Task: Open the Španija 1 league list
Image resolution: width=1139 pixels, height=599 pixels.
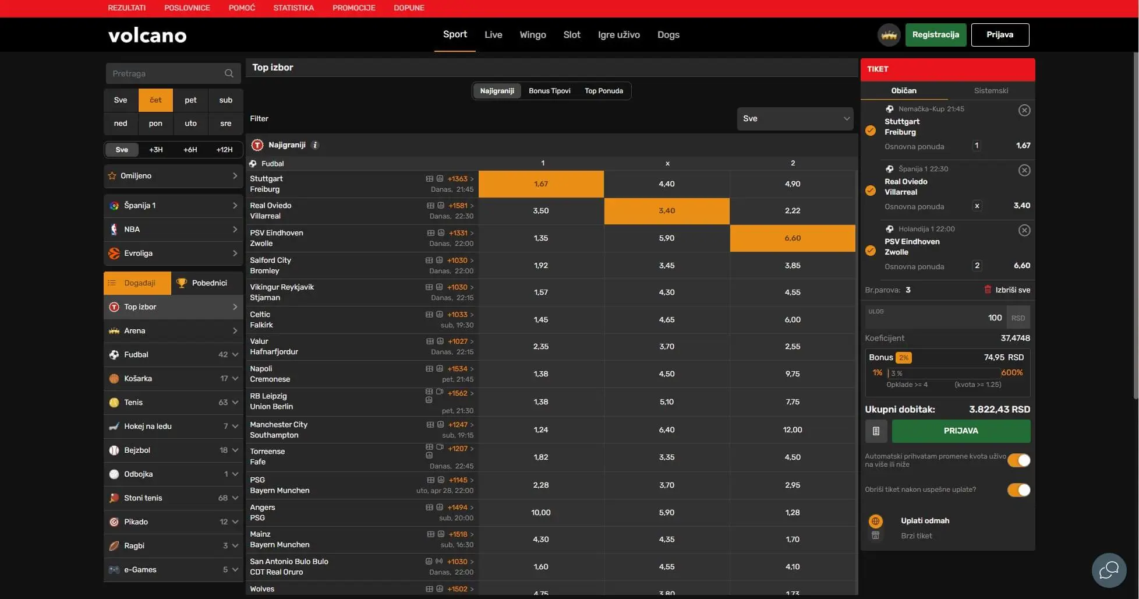Action: pyautogui.click(x=174, y=206)
